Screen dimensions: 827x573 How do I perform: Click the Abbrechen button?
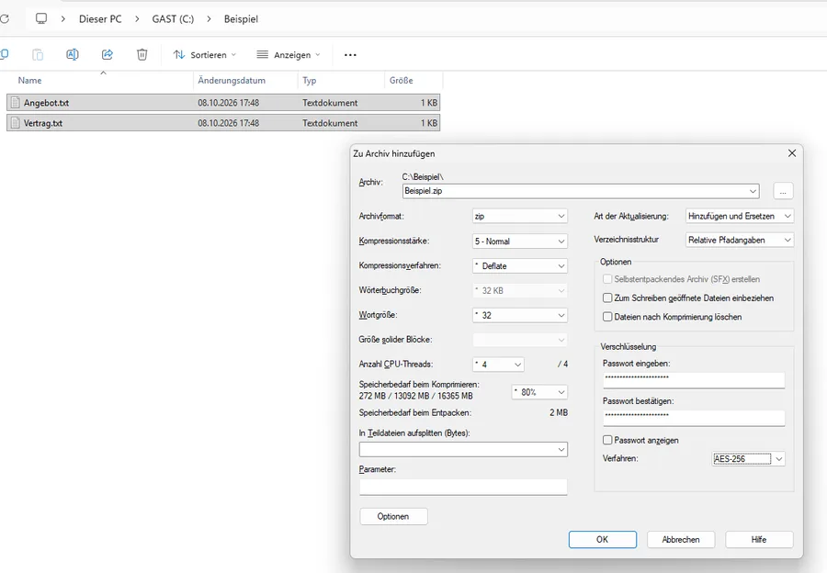[681, 539]
